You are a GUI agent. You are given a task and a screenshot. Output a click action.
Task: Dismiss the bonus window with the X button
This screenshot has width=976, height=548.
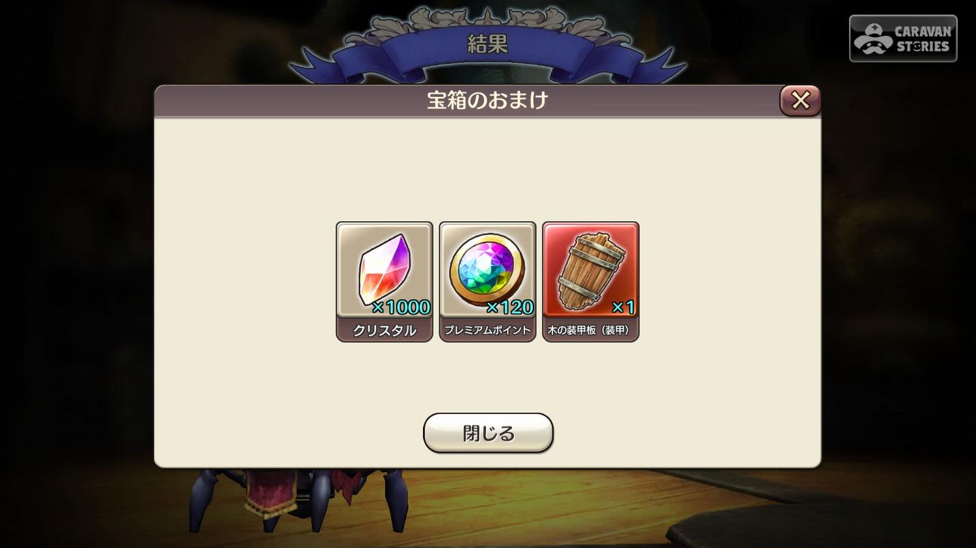[x=800, y=100]
